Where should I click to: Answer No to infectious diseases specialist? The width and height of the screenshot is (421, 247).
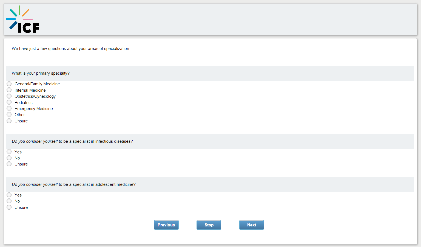point(9,158)
